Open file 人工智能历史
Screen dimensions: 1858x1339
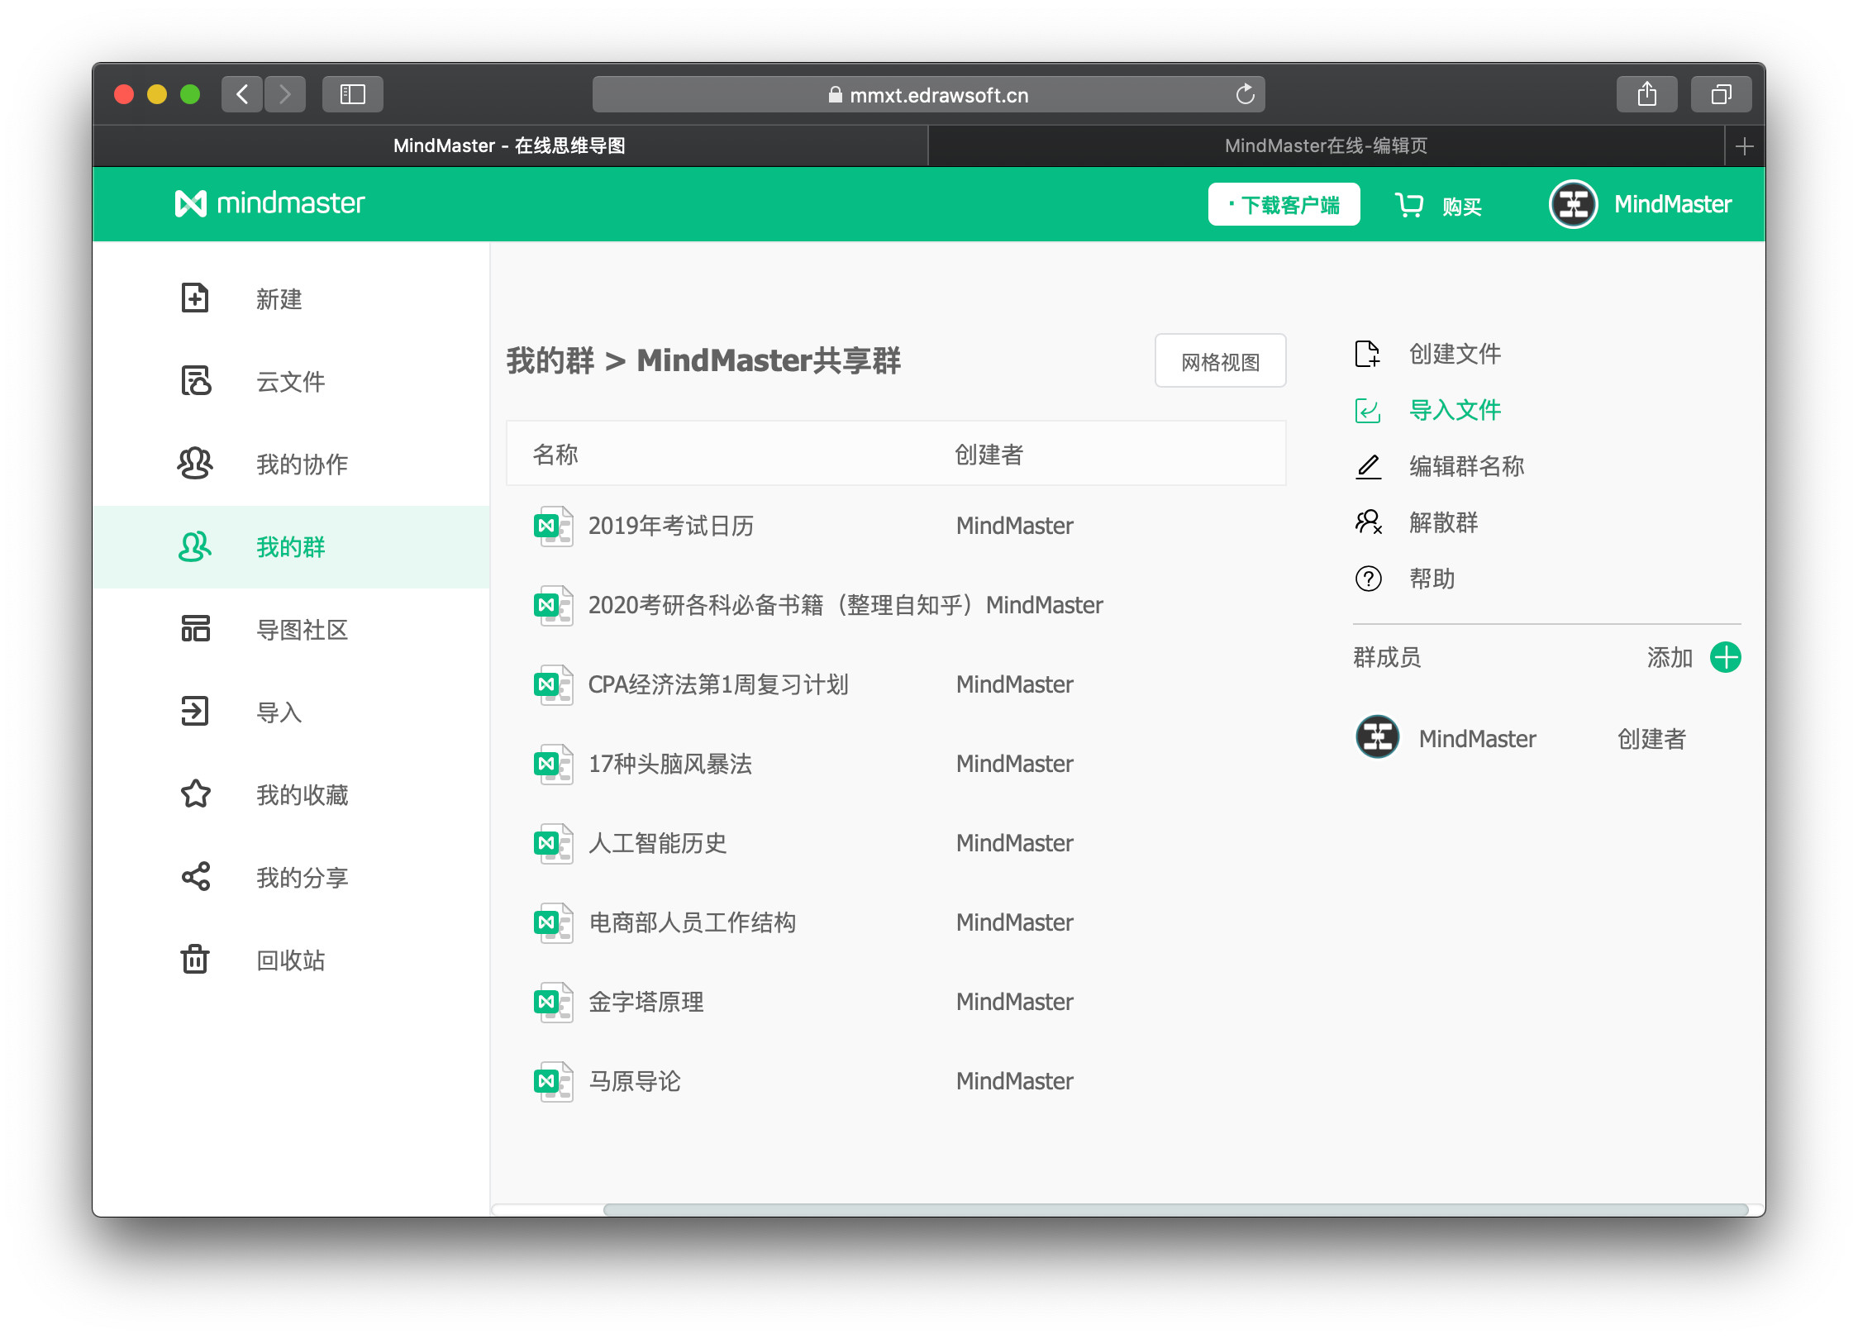coord(658,843)
